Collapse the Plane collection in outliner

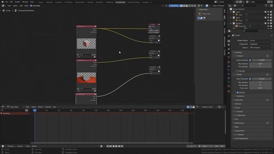pyautogui.click(x=231, y=18)
